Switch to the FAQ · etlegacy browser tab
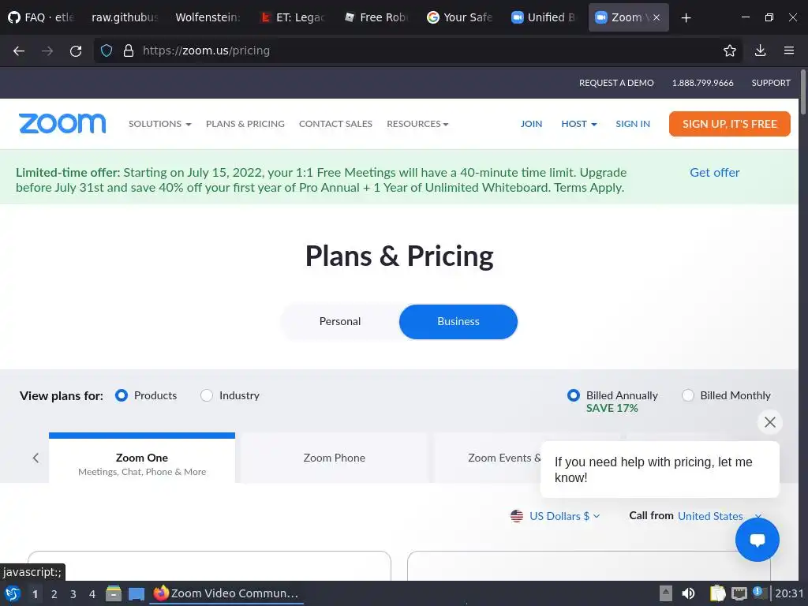The height and width of the screenshot is (606, 808). coord(43,17)
